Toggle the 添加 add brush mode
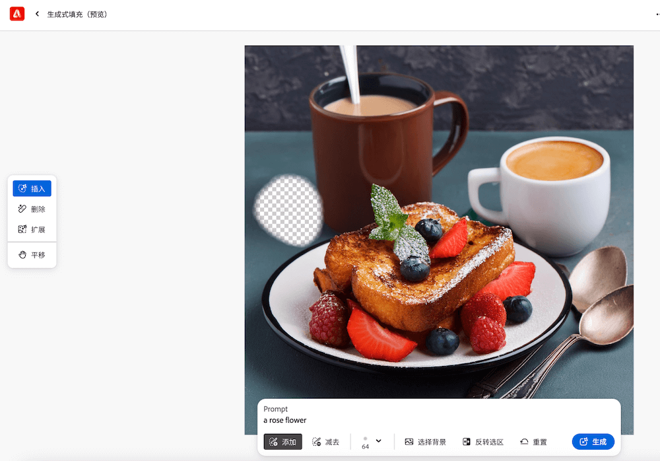 coord(283,442)
